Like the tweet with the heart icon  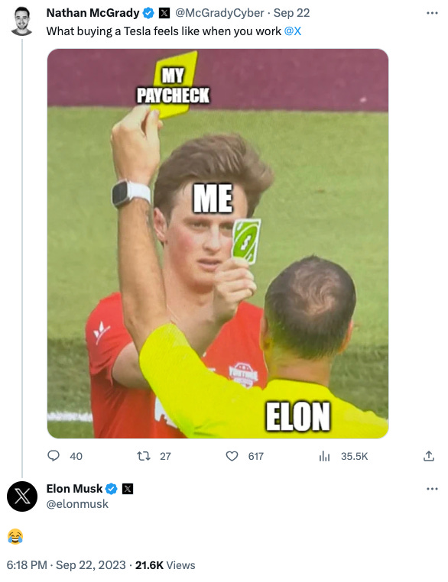pos(232,456)
